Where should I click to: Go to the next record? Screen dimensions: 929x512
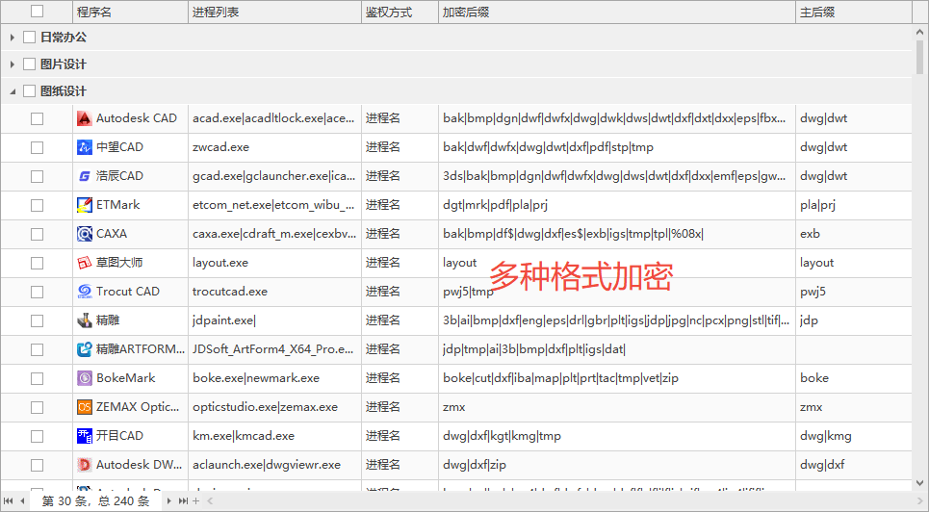tap(169, 501)
